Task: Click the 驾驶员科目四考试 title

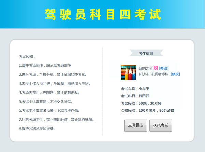Action: [x=102, y=14]
